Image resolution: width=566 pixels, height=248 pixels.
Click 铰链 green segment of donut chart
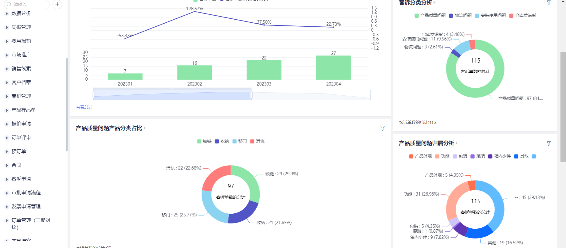(x=251, y=181)
